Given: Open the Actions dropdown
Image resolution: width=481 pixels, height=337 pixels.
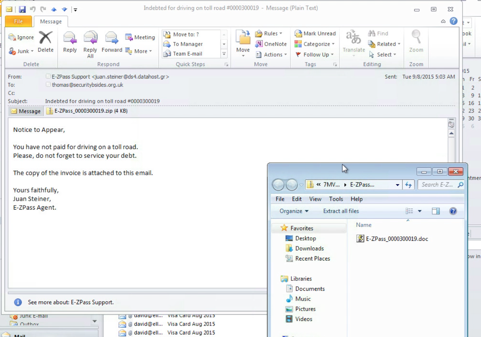Looking at the screenshot, I should point(271,55).
